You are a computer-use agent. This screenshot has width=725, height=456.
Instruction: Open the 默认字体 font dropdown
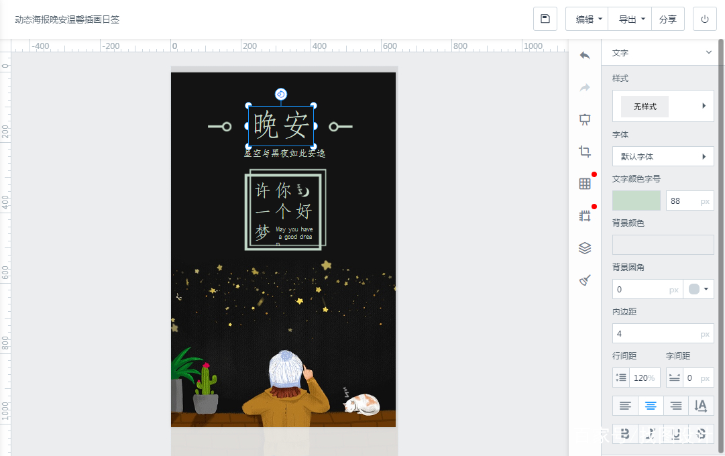point(663,156)
